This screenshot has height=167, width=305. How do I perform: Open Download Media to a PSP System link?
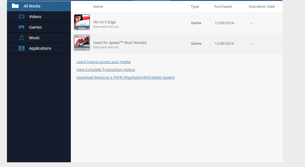coord(126,77)
